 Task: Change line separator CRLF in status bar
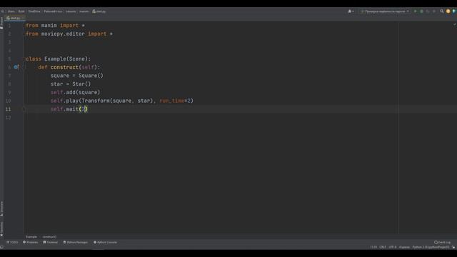(383, 247)
